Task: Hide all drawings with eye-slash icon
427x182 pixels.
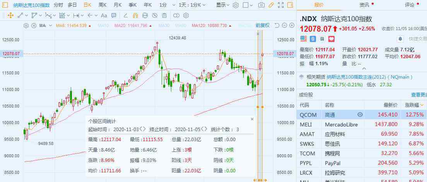Action: pyautogui.click(x=155, y=15)
